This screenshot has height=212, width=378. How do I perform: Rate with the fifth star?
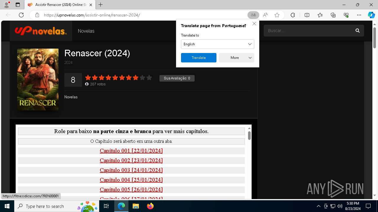coord(115,78)
